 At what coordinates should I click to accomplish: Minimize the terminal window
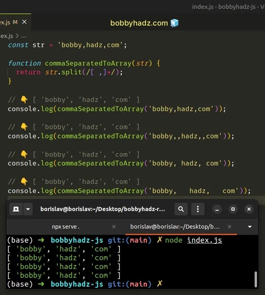pos(217,209)
